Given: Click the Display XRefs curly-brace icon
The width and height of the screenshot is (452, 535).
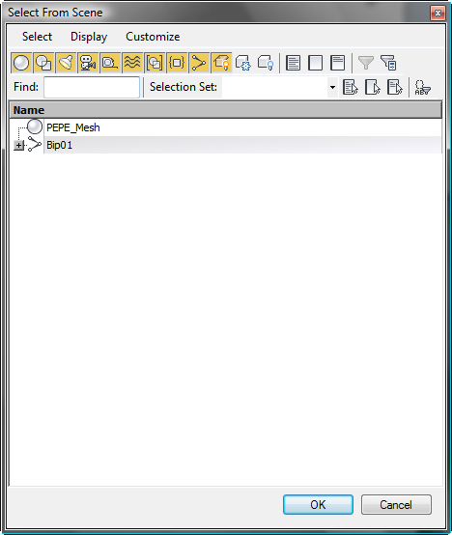Looking at the screenshot, I should click(x=177, y=63).
